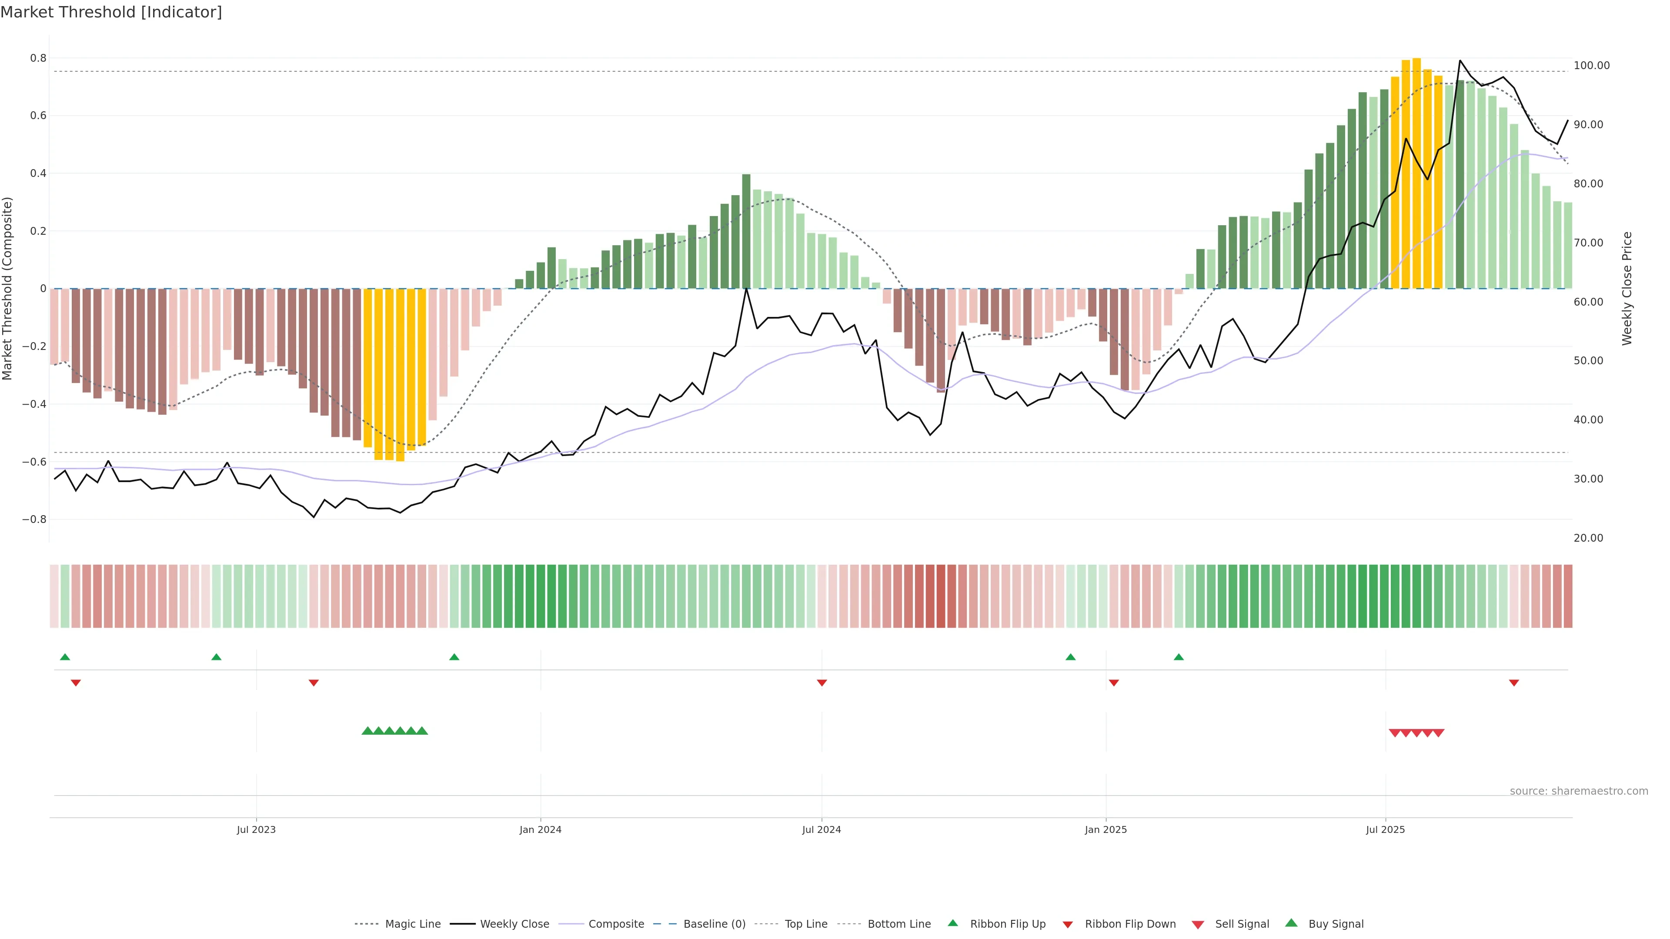Hide the Bottom Line via legend
Screen dimensions: 1670x939
coord(898,924)
